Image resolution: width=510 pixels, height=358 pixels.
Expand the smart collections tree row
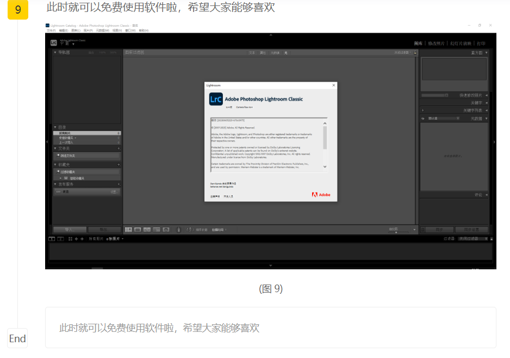[x=60, y=178]
